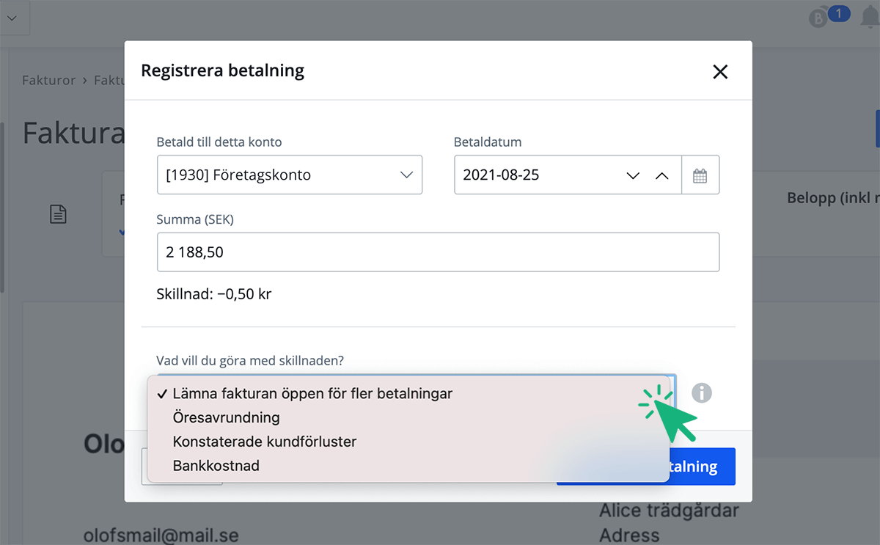This screenshot has width=880, height=545.
Task: Click into the Summa (SEK) field
Action: [x=438, y=252]
